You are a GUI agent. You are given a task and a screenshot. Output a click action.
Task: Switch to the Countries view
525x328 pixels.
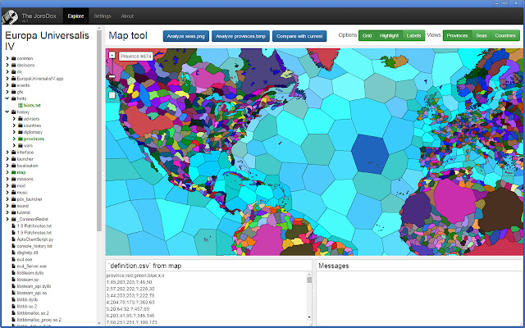pyautogui.click(x=505, y=35)
